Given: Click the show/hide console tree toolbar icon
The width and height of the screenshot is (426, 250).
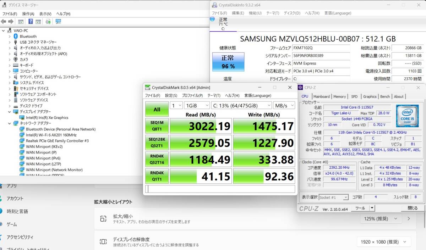Looking at the screenshot, I should click(x=21, y=22).
